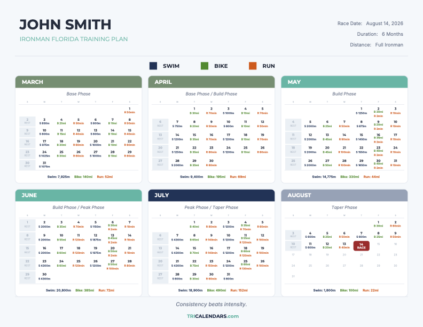The width and height of the screenshot is (423, 327).
Task: Click the JOHN SMITH title
Action: (65, 25)
